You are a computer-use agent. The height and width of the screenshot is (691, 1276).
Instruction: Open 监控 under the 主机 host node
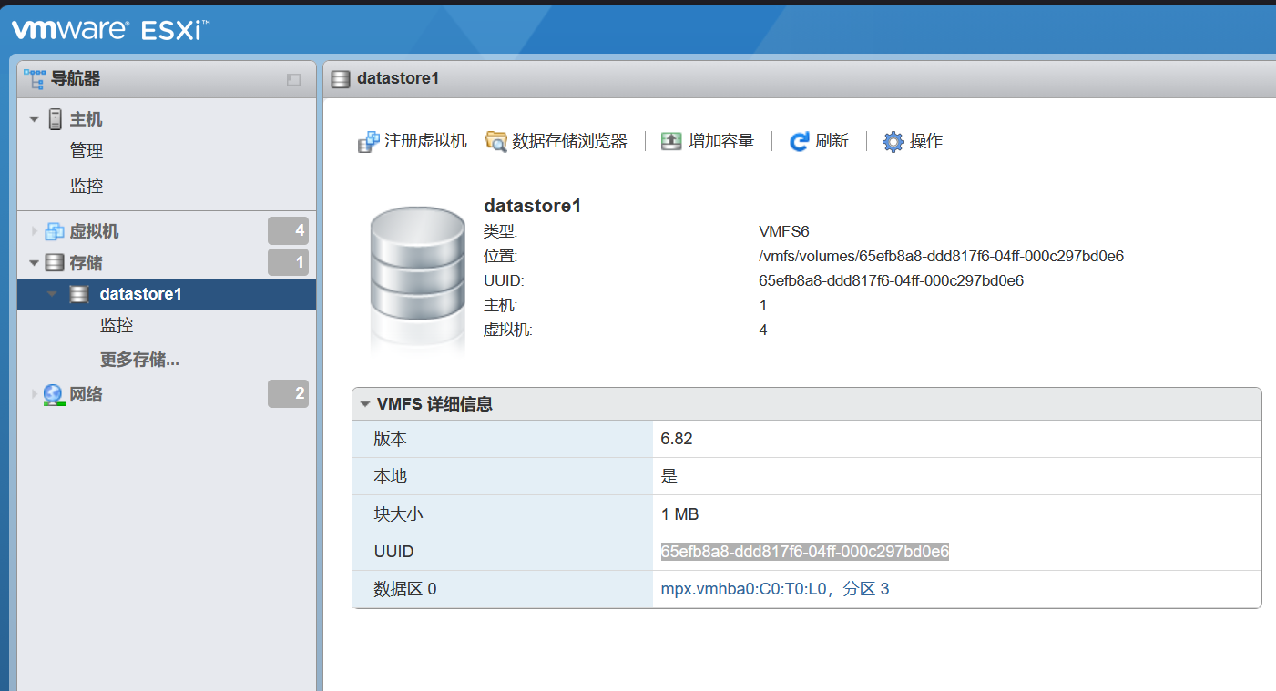pos(87,187)
